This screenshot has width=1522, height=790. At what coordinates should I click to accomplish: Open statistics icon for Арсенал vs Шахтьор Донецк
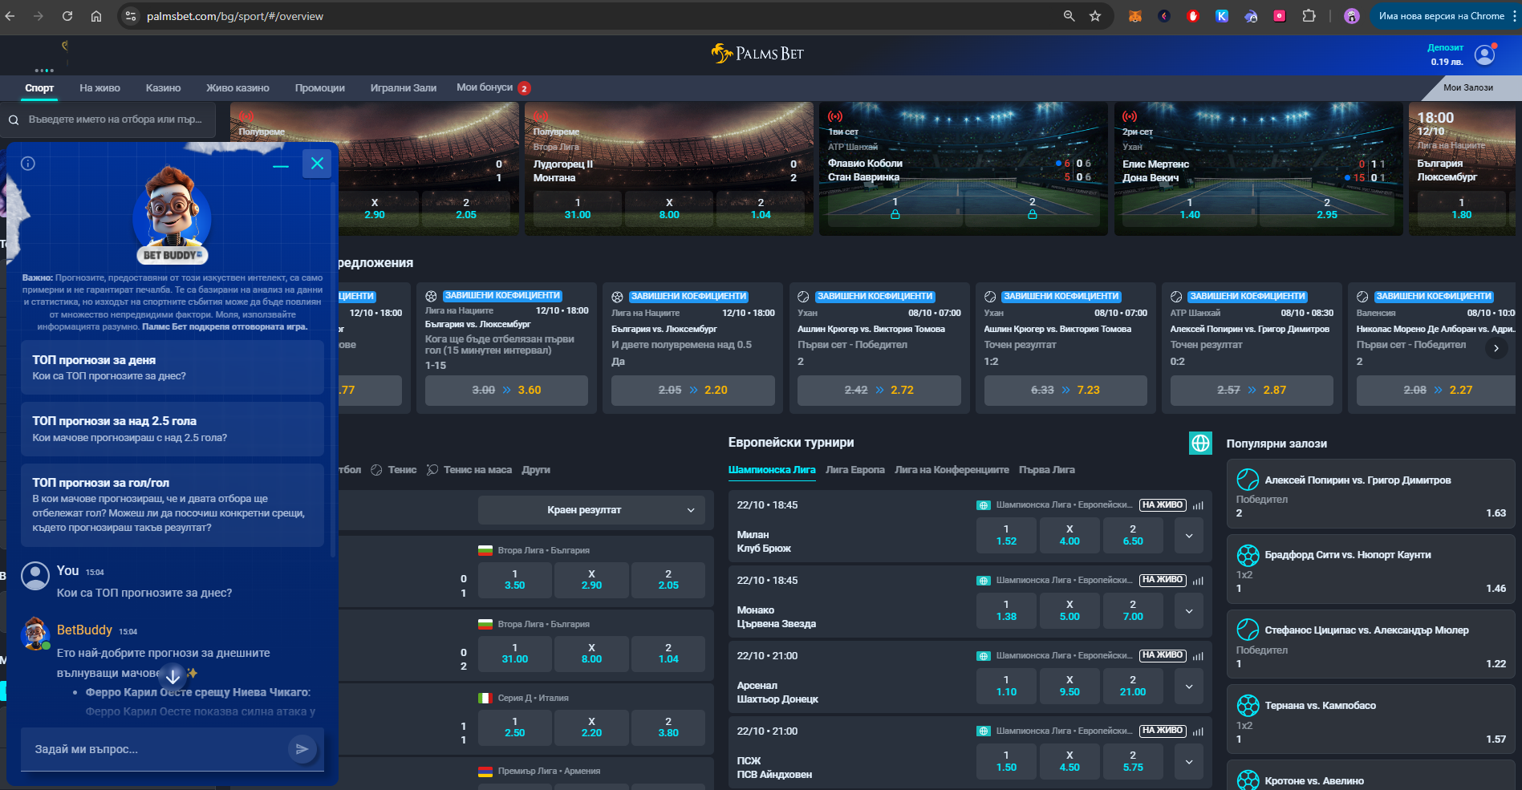(x=1198, y=656)
